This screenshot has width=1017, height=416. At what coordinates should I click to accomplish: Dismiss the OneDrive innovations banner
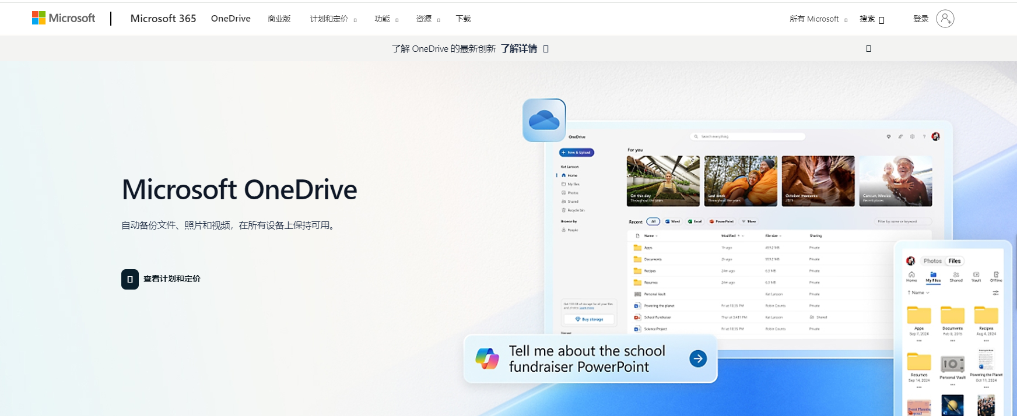868,49
